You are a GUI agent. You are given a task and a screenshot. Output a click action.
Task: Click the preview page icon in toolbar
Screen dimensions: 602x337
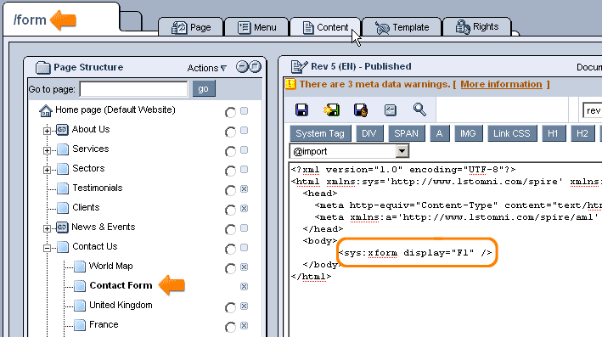tap(391, 110)
